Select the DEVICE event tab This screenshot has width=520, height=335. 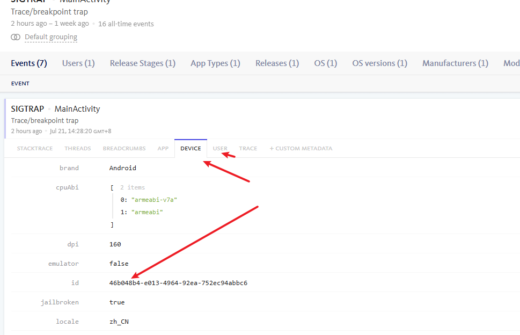(191, 149)
